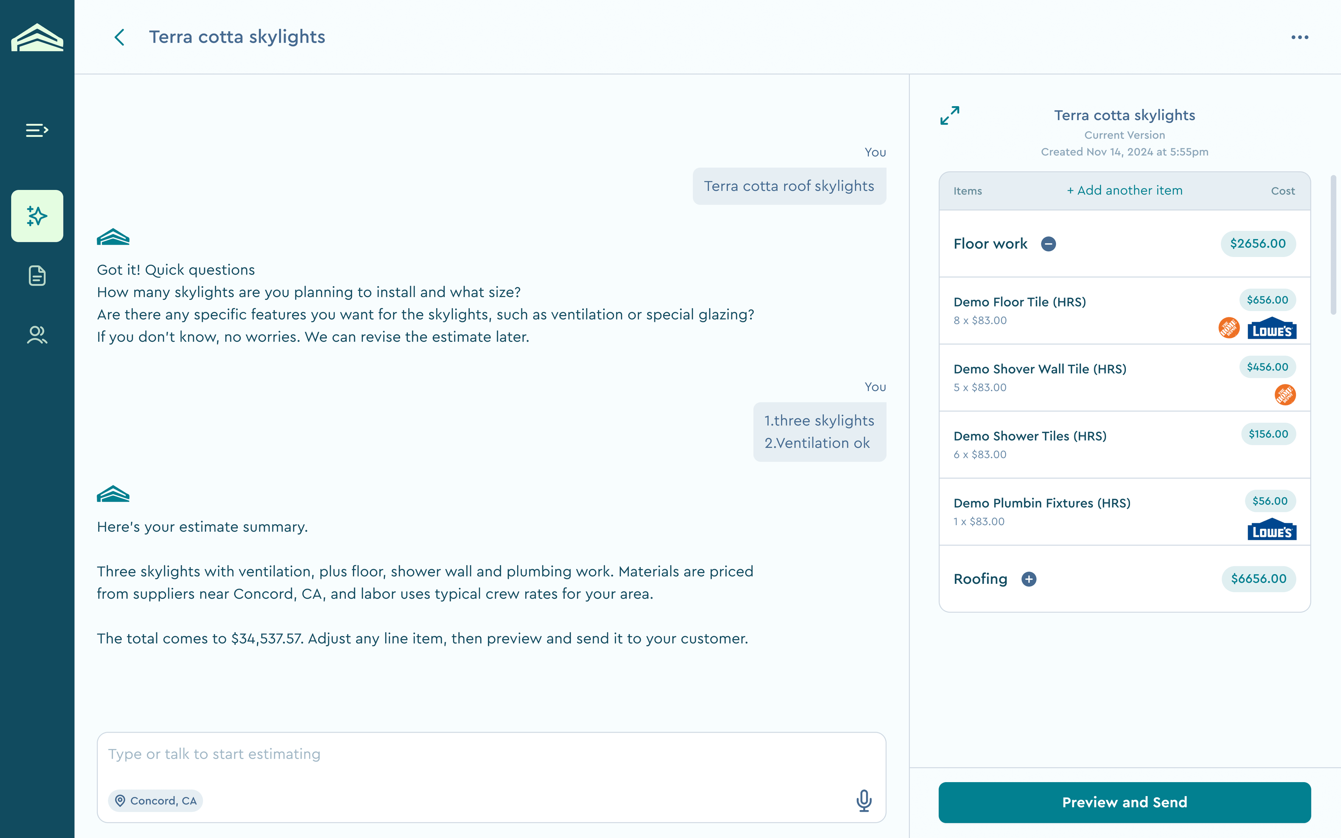Screen dimensions: 1341x838
Task: Click the items list vertical scrollbar
Action: 1333,245
